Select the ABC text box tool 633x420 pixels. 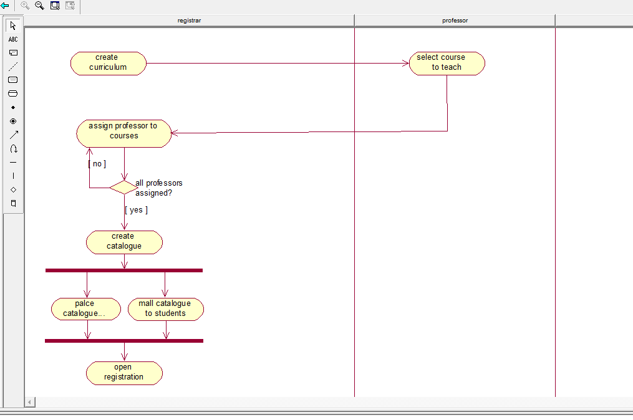click(x=13, y=39)
